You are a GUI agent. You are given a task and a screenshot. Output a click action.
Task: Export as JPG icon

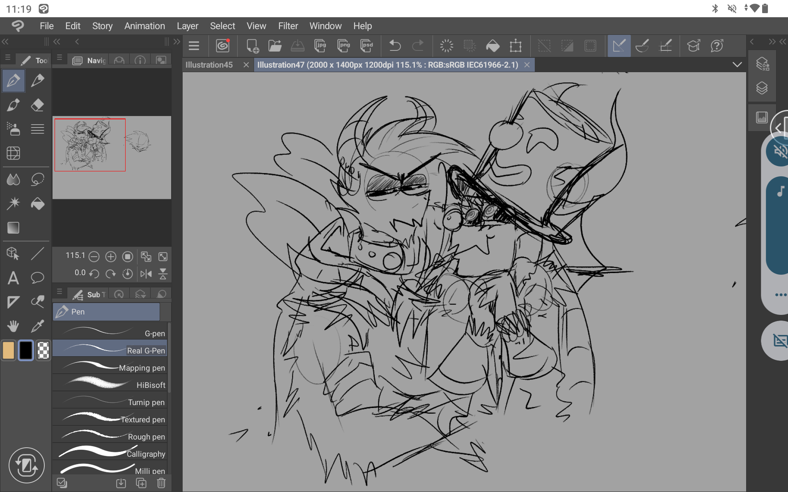pos(320,46)
